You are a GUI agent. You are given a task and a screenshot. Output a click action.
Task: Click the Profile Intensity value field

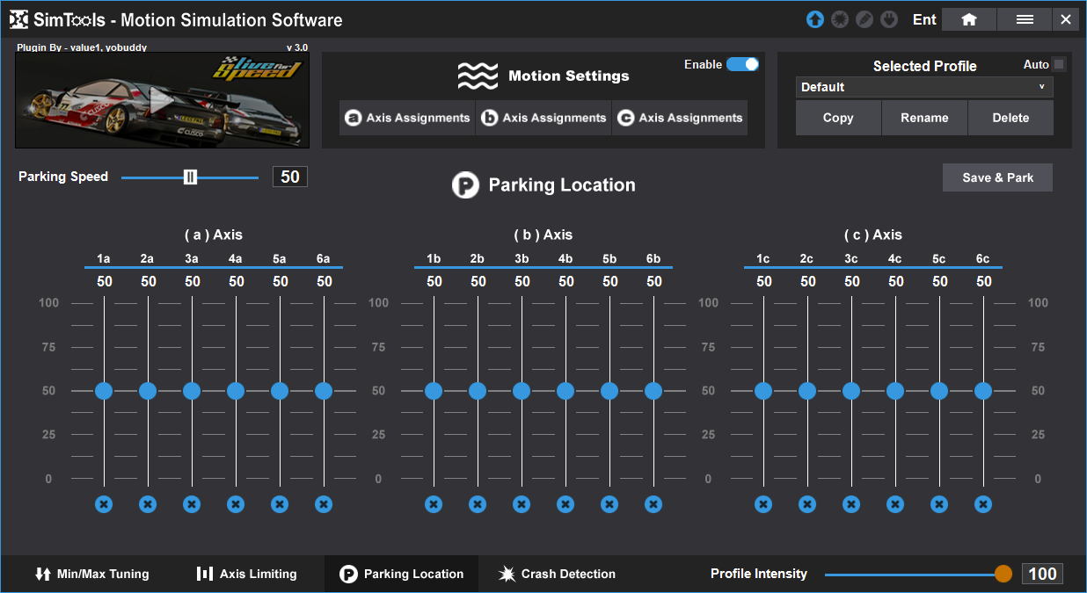1042,574
